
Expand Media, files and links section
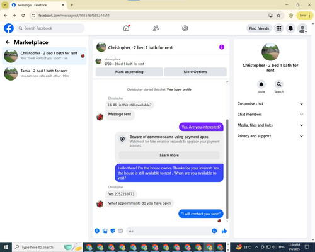(270, 125)
